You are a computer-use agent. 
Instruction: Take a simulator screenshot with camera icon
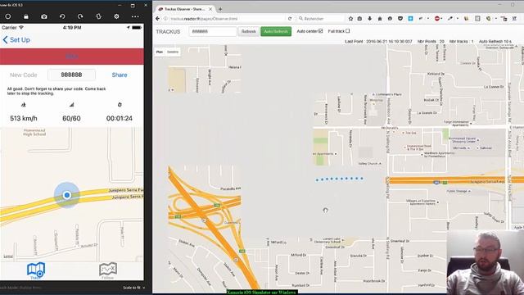click(x=44, y=16)
